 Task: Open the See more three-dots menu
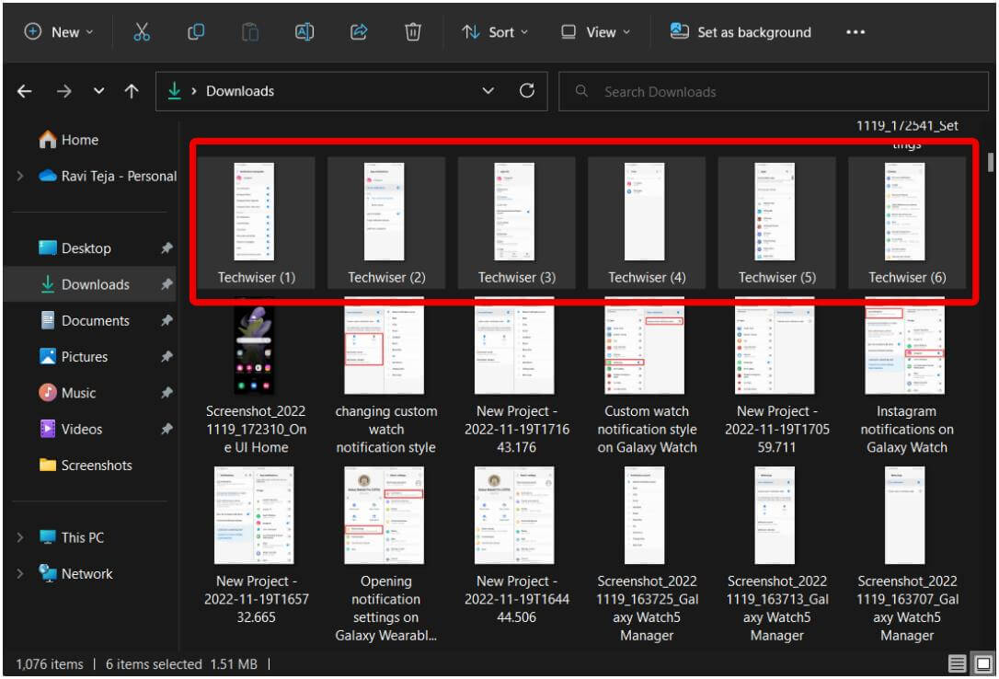(855, 32)
